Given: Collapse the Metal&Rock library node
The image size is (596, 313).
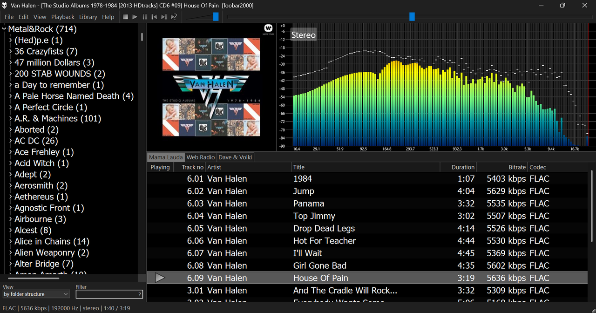Looking at the screenshot, I should point(4,29).
